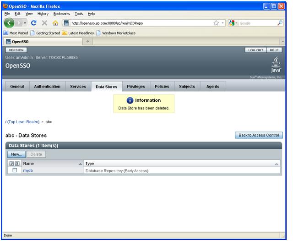Viewport: 293px width, 241px height.
Task: Focus the Google search box
Action: [x=257, y=23]
